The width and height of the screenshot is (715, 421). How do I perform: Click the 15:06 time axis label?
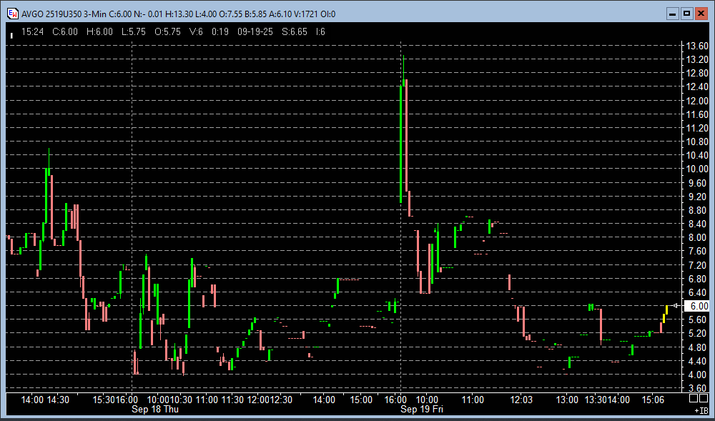652,400
